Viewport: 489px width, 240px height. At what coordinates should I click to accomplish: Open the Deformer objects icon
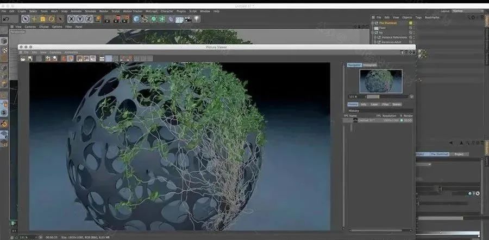pos(171,20)
